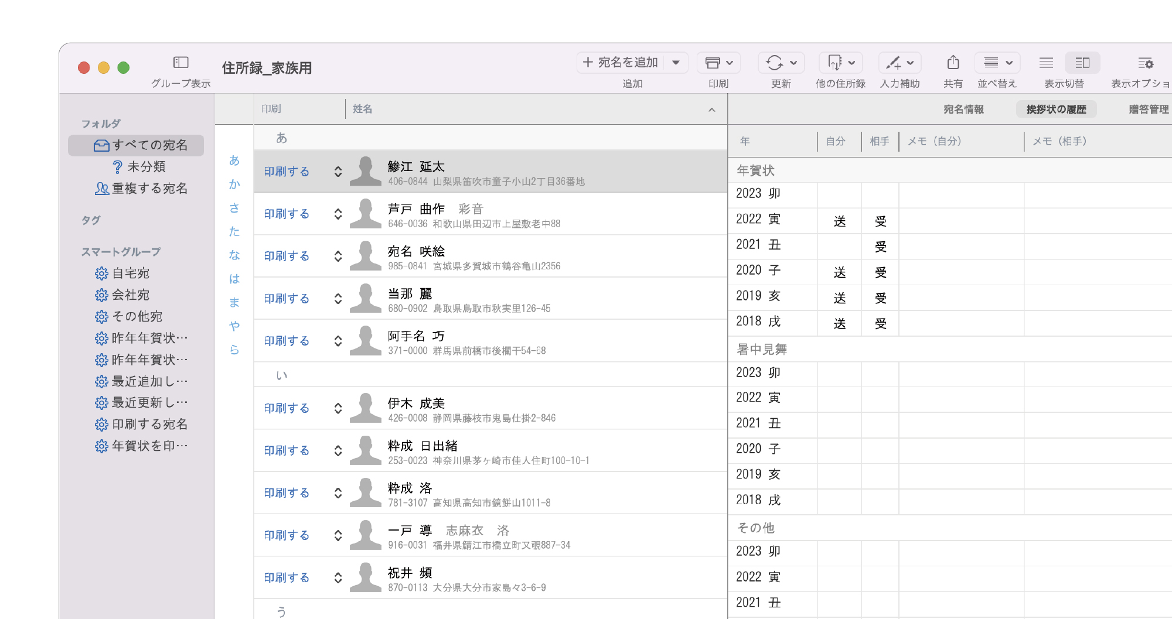Toggle 印刷する for 祝井 頻
1172x619 pixels.
(286, 577)
